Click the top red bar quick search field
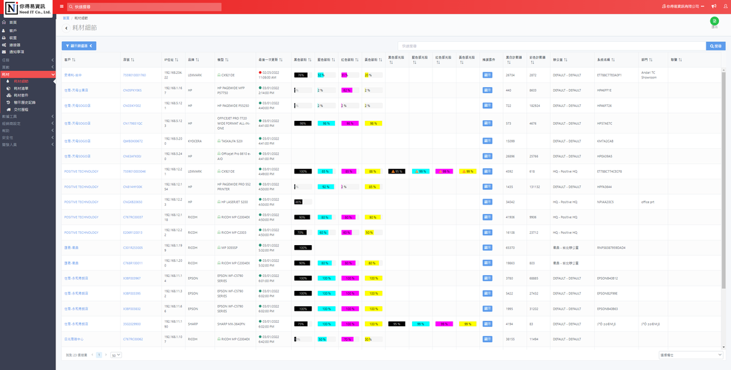This screenshot has width=731, height=370. click(144, 7)
